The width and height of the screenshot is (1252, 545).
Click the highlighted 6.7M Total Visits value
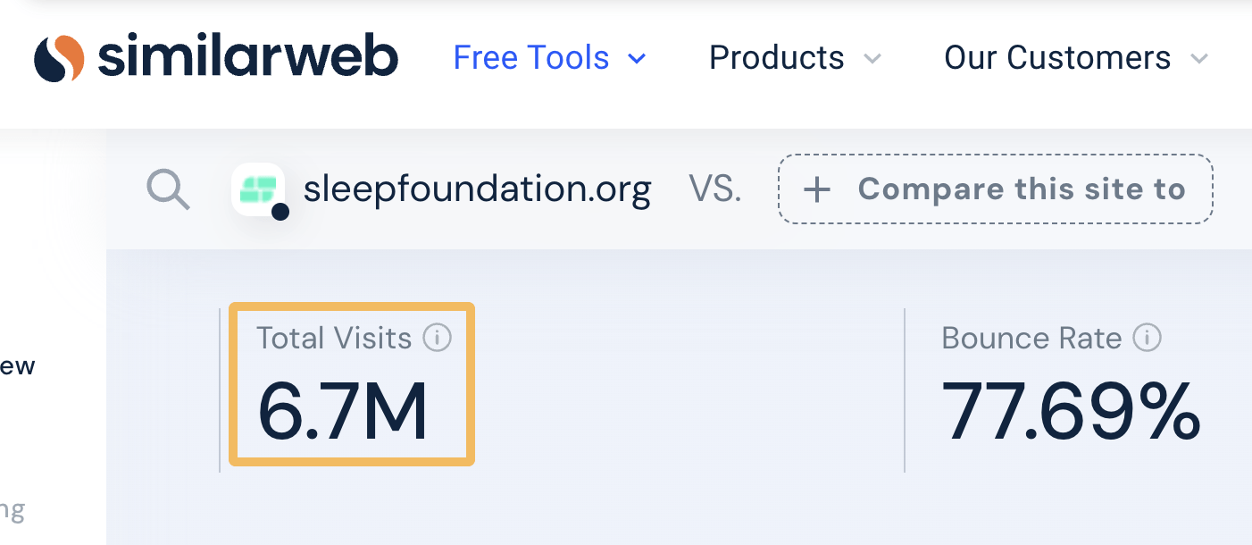346,410
